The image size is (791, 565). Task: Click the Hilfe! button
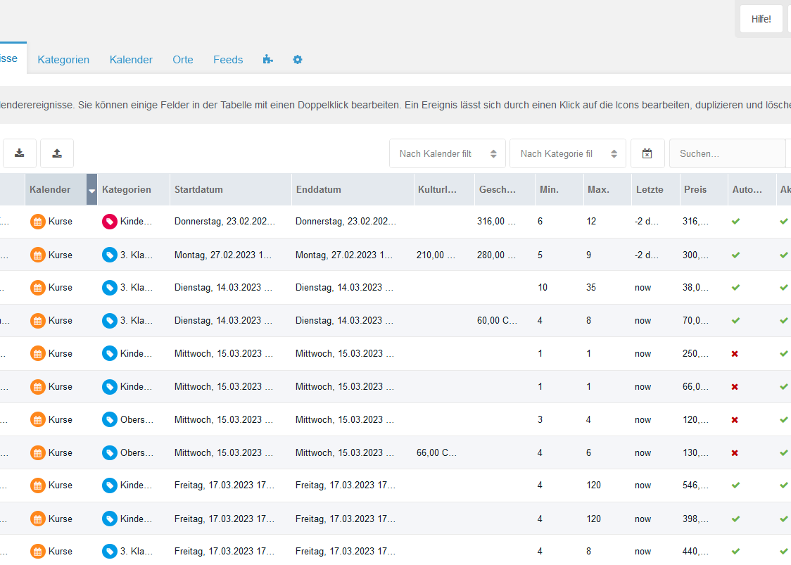(761, 19)
